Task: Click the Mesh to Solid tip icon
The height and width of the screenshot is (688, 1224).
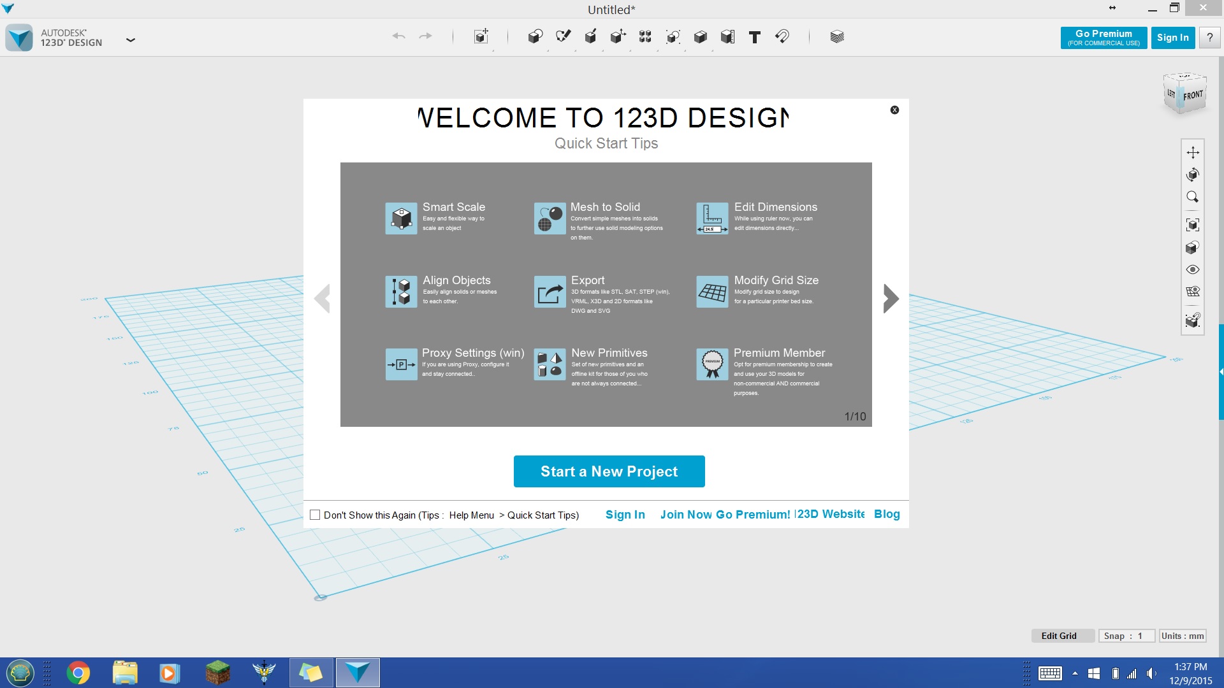Action: (550, 219)
